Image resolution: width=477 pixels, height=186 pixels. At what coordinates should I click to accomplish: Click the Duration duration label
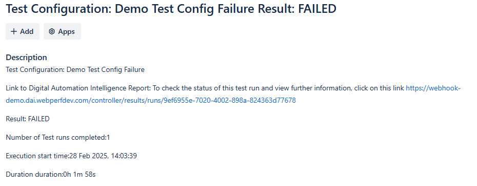pyautogui.click(x=34, y=175)
